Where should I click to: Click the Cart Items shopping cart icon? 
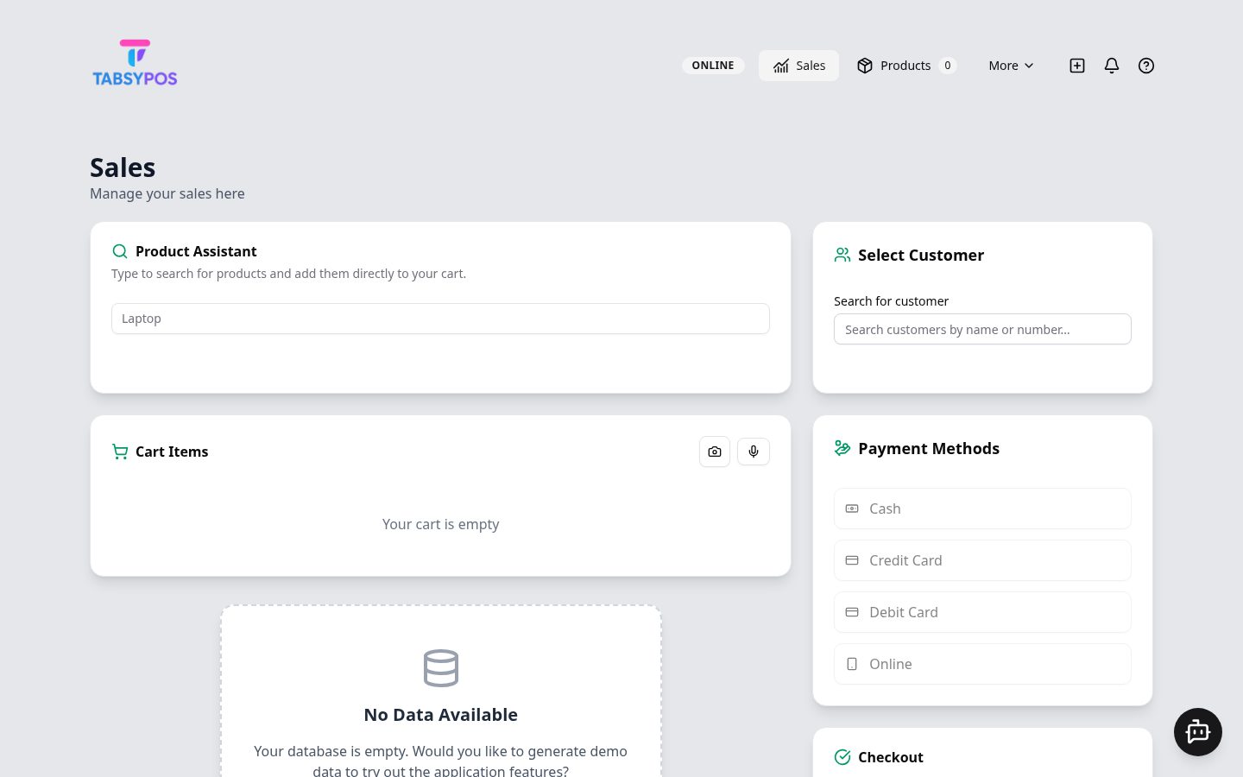click(120, 452)
